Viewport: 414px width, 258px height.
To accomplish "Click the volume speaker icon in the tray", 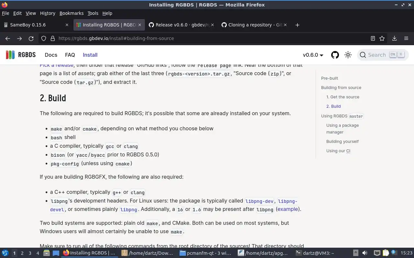I will click(x=365, y=253).
